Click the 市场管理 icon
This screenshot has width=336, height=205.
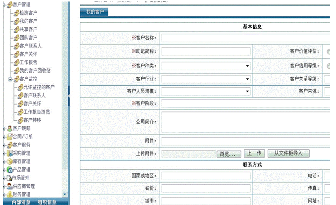point(9,178)
